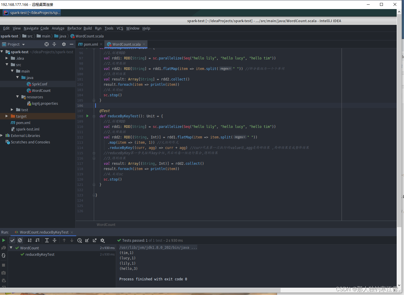Import test results icon
Viewport: 404px width, 295px height.
pyautogui.click(x=87, y=240)
